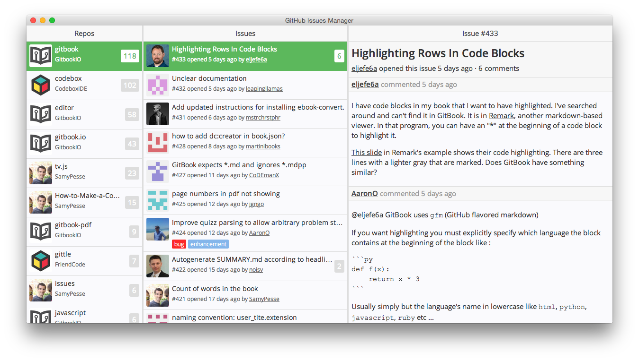Click the Issues column header
Image resolution: width=639 pixels, height=361 pixels.
pyautogui.click(x=245, y=34)
